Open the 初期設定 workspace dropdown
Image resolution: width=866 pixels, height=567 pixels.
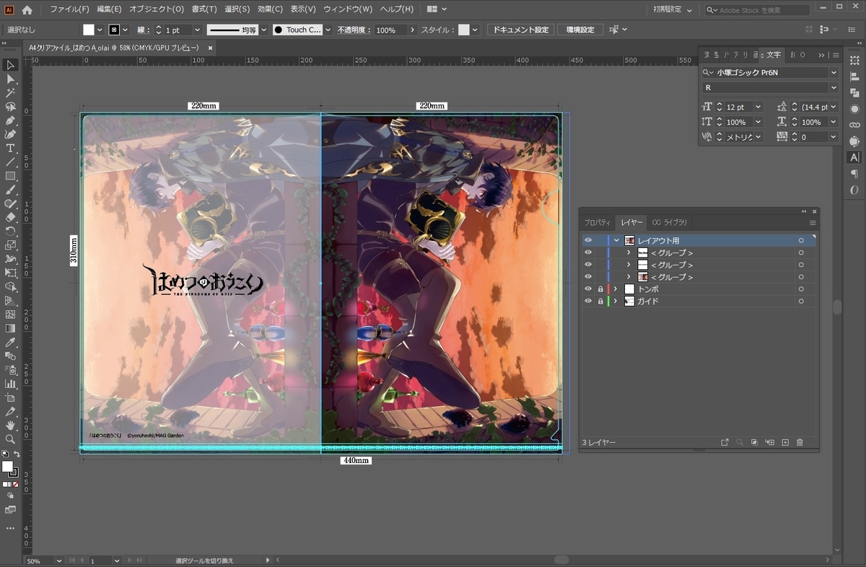coord(673,9)
